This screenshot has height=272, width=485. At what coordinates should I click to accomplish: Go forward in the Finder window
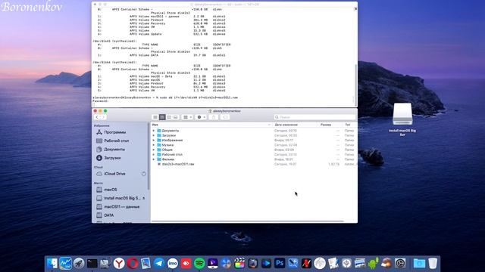point(104,117)
